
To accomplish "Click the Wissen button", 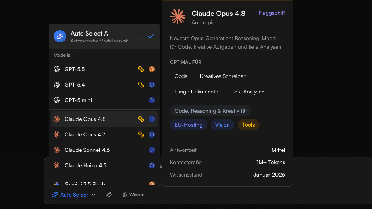I will tap(133, 195).
